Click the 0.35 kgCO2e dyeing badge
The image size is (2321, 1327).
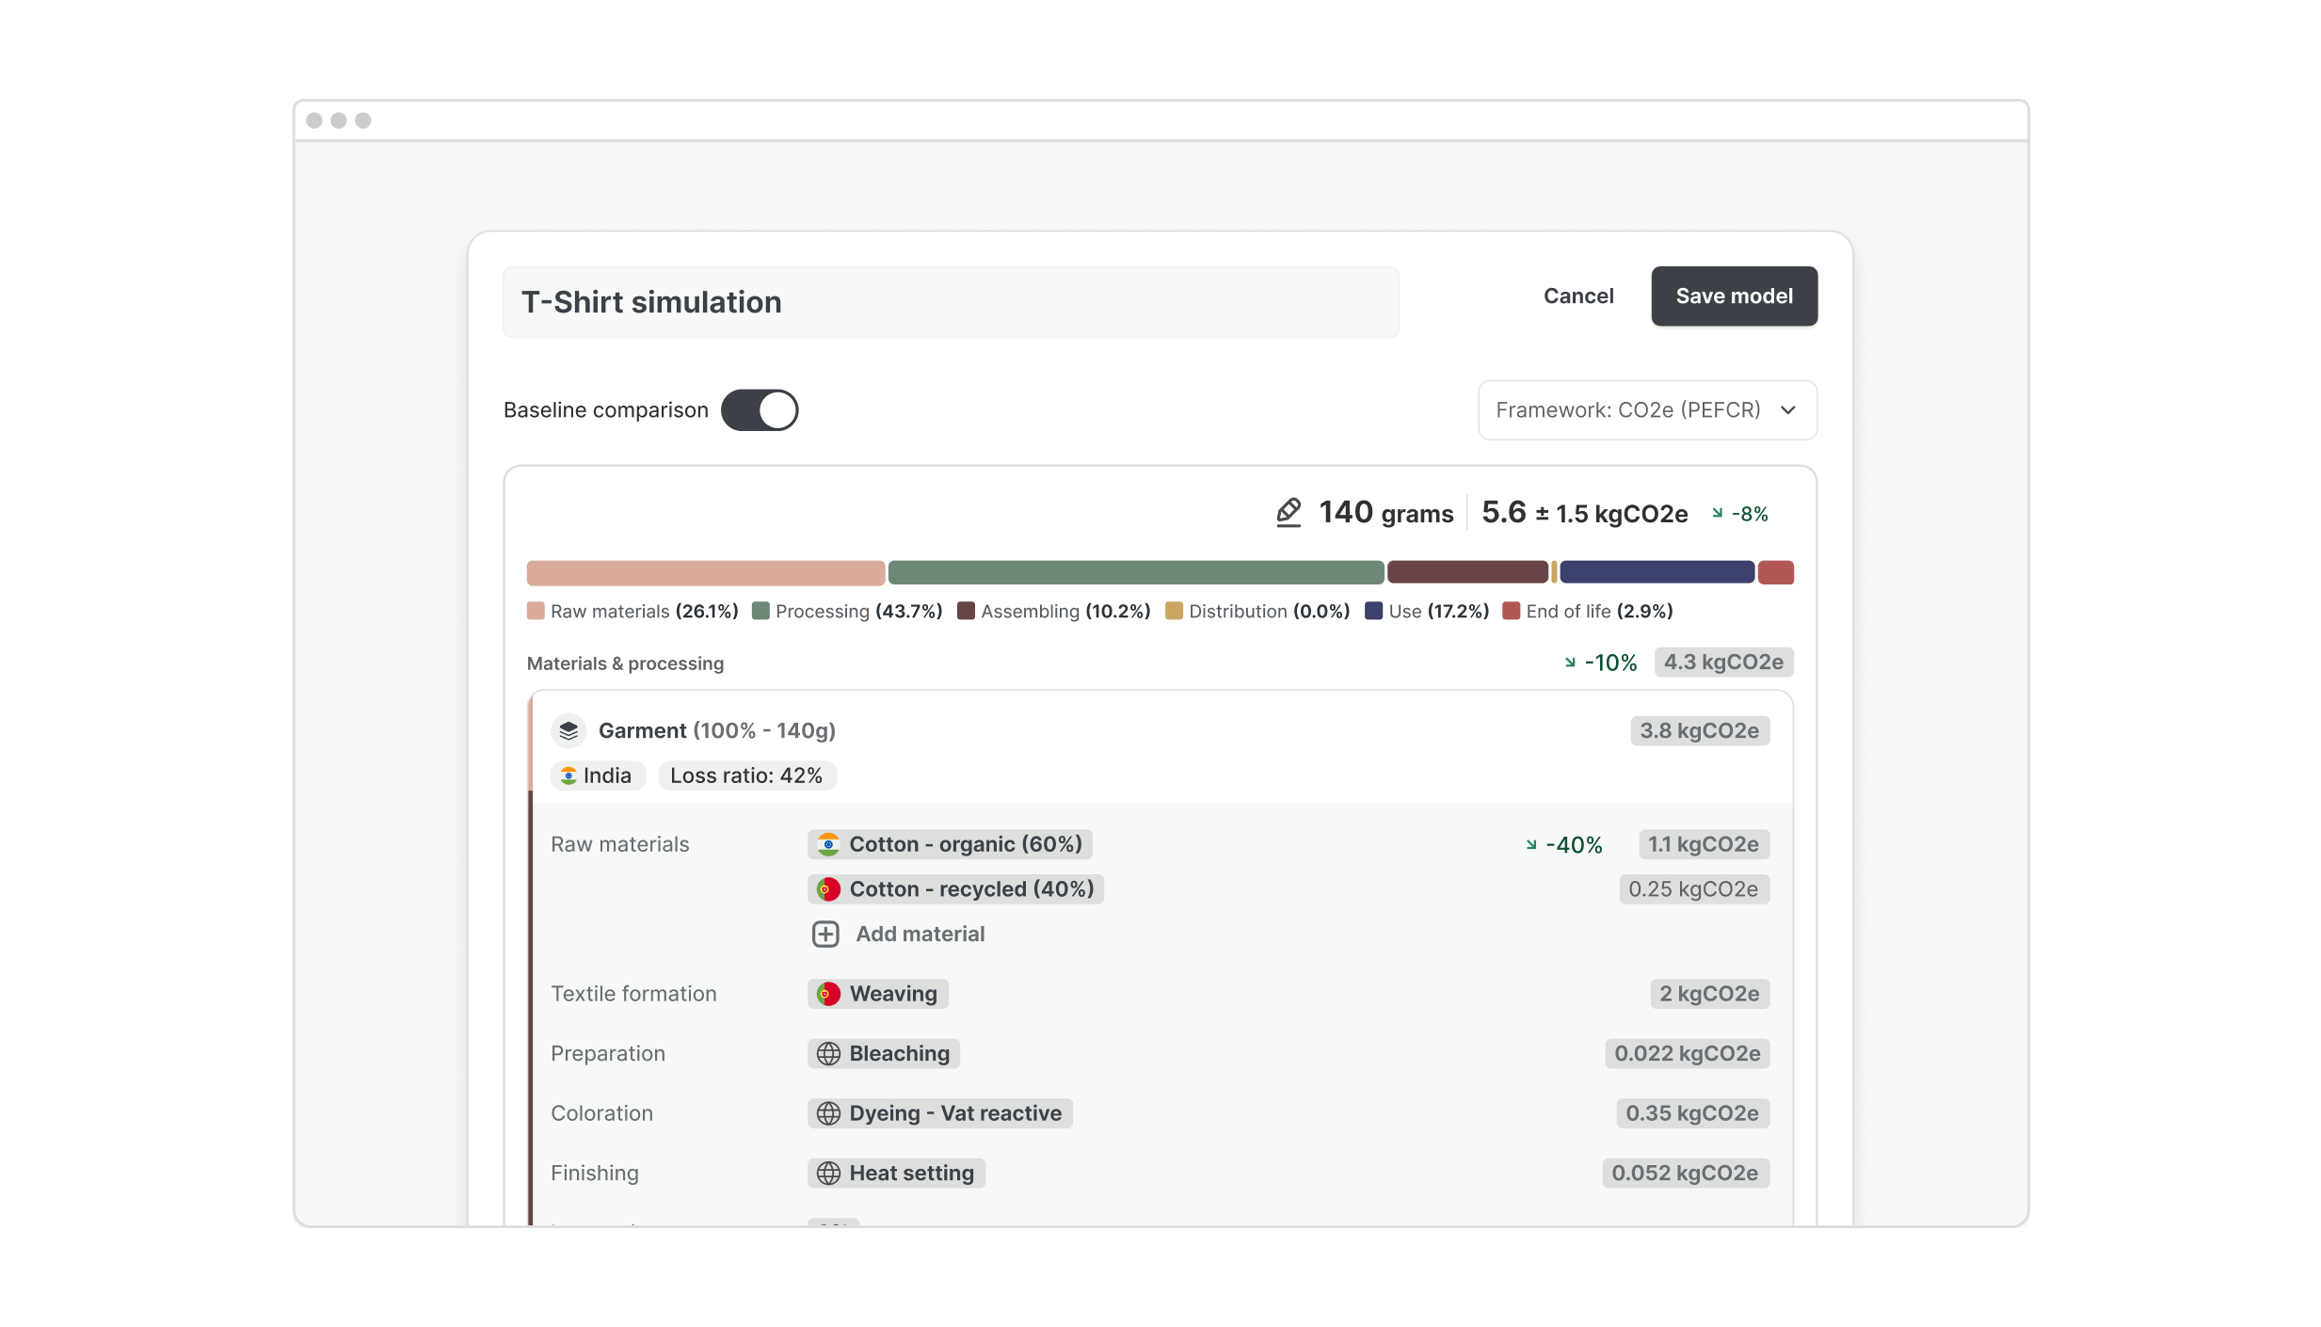[x=1692, y=1113]
